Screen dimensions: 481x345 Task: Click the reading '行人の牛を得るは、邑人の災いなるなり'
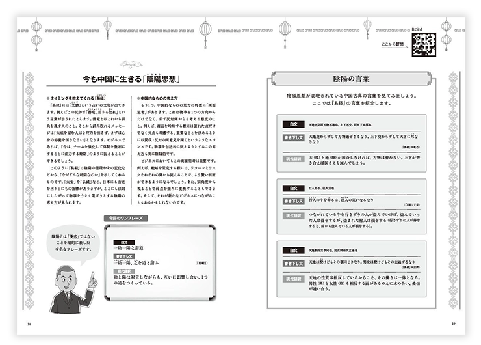(341, 200)
